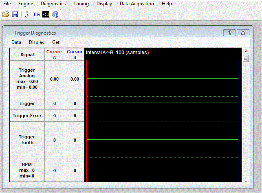Screen dimensions: 262x193
Task: Open the Tuning menu
Action: tap(81, 4)
